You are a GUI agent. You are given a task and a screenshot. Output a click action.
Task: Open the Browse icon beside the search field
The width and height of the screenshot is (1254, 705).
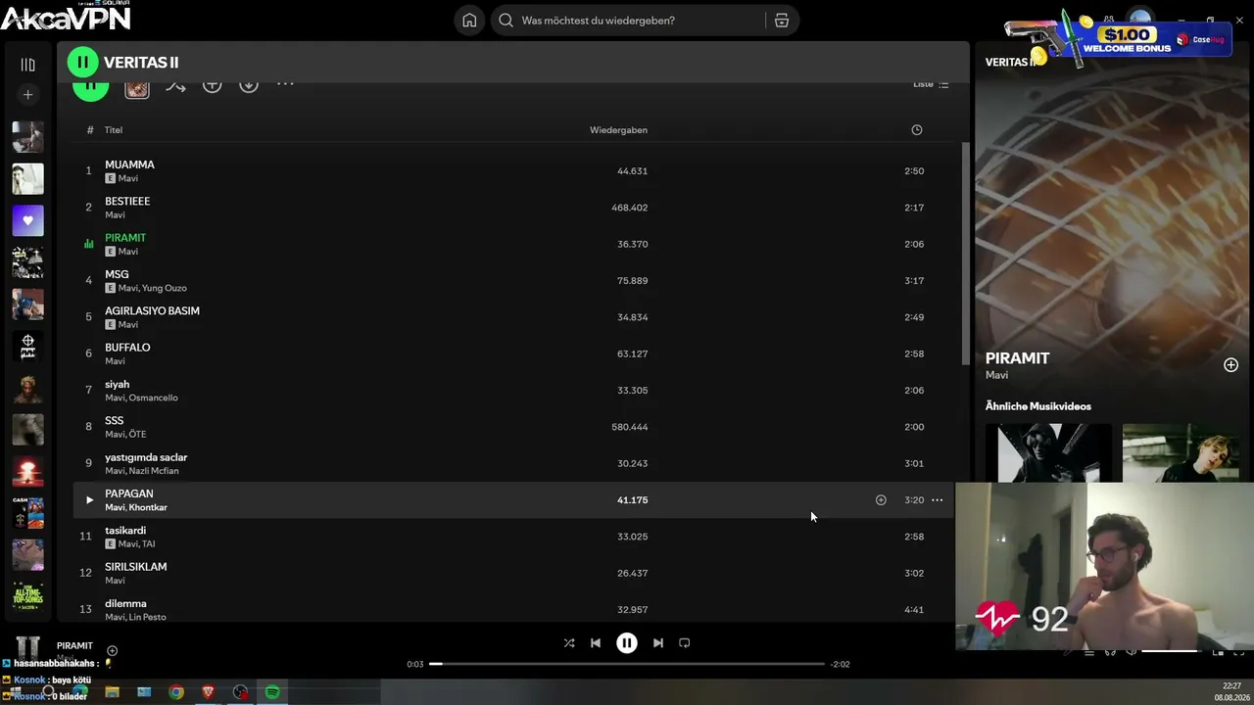click(x=781, y=21)
